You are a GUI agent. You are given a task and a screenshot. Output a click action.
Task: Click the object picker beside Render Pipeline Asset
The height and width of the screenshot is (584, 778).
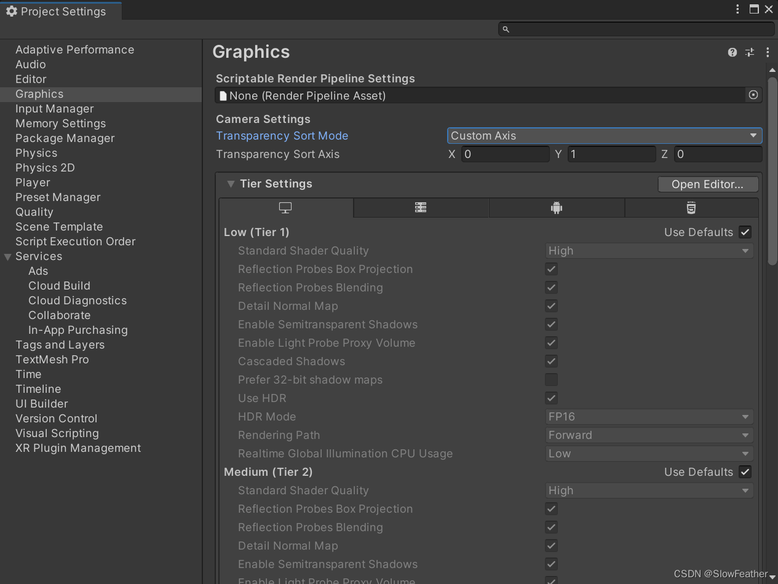click(x=753, y=95)
